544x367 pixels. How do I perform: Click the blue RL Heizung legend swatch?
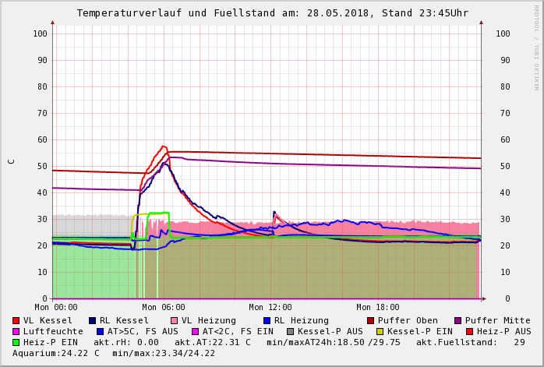[267, 320]
